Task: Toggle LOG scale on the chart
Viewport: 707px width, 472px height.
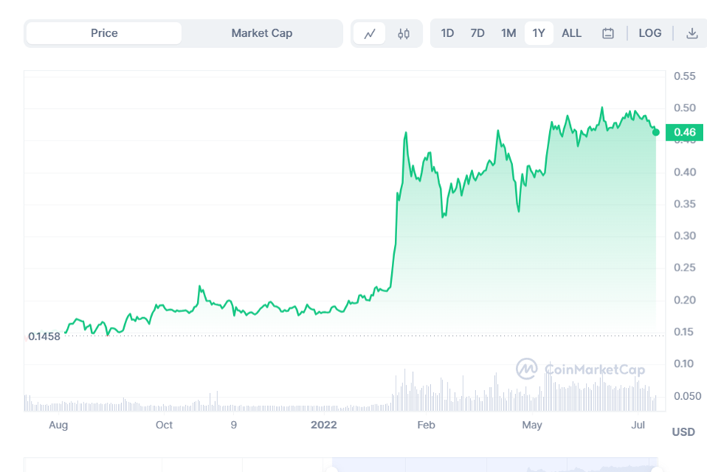Action: click(650, 33)
